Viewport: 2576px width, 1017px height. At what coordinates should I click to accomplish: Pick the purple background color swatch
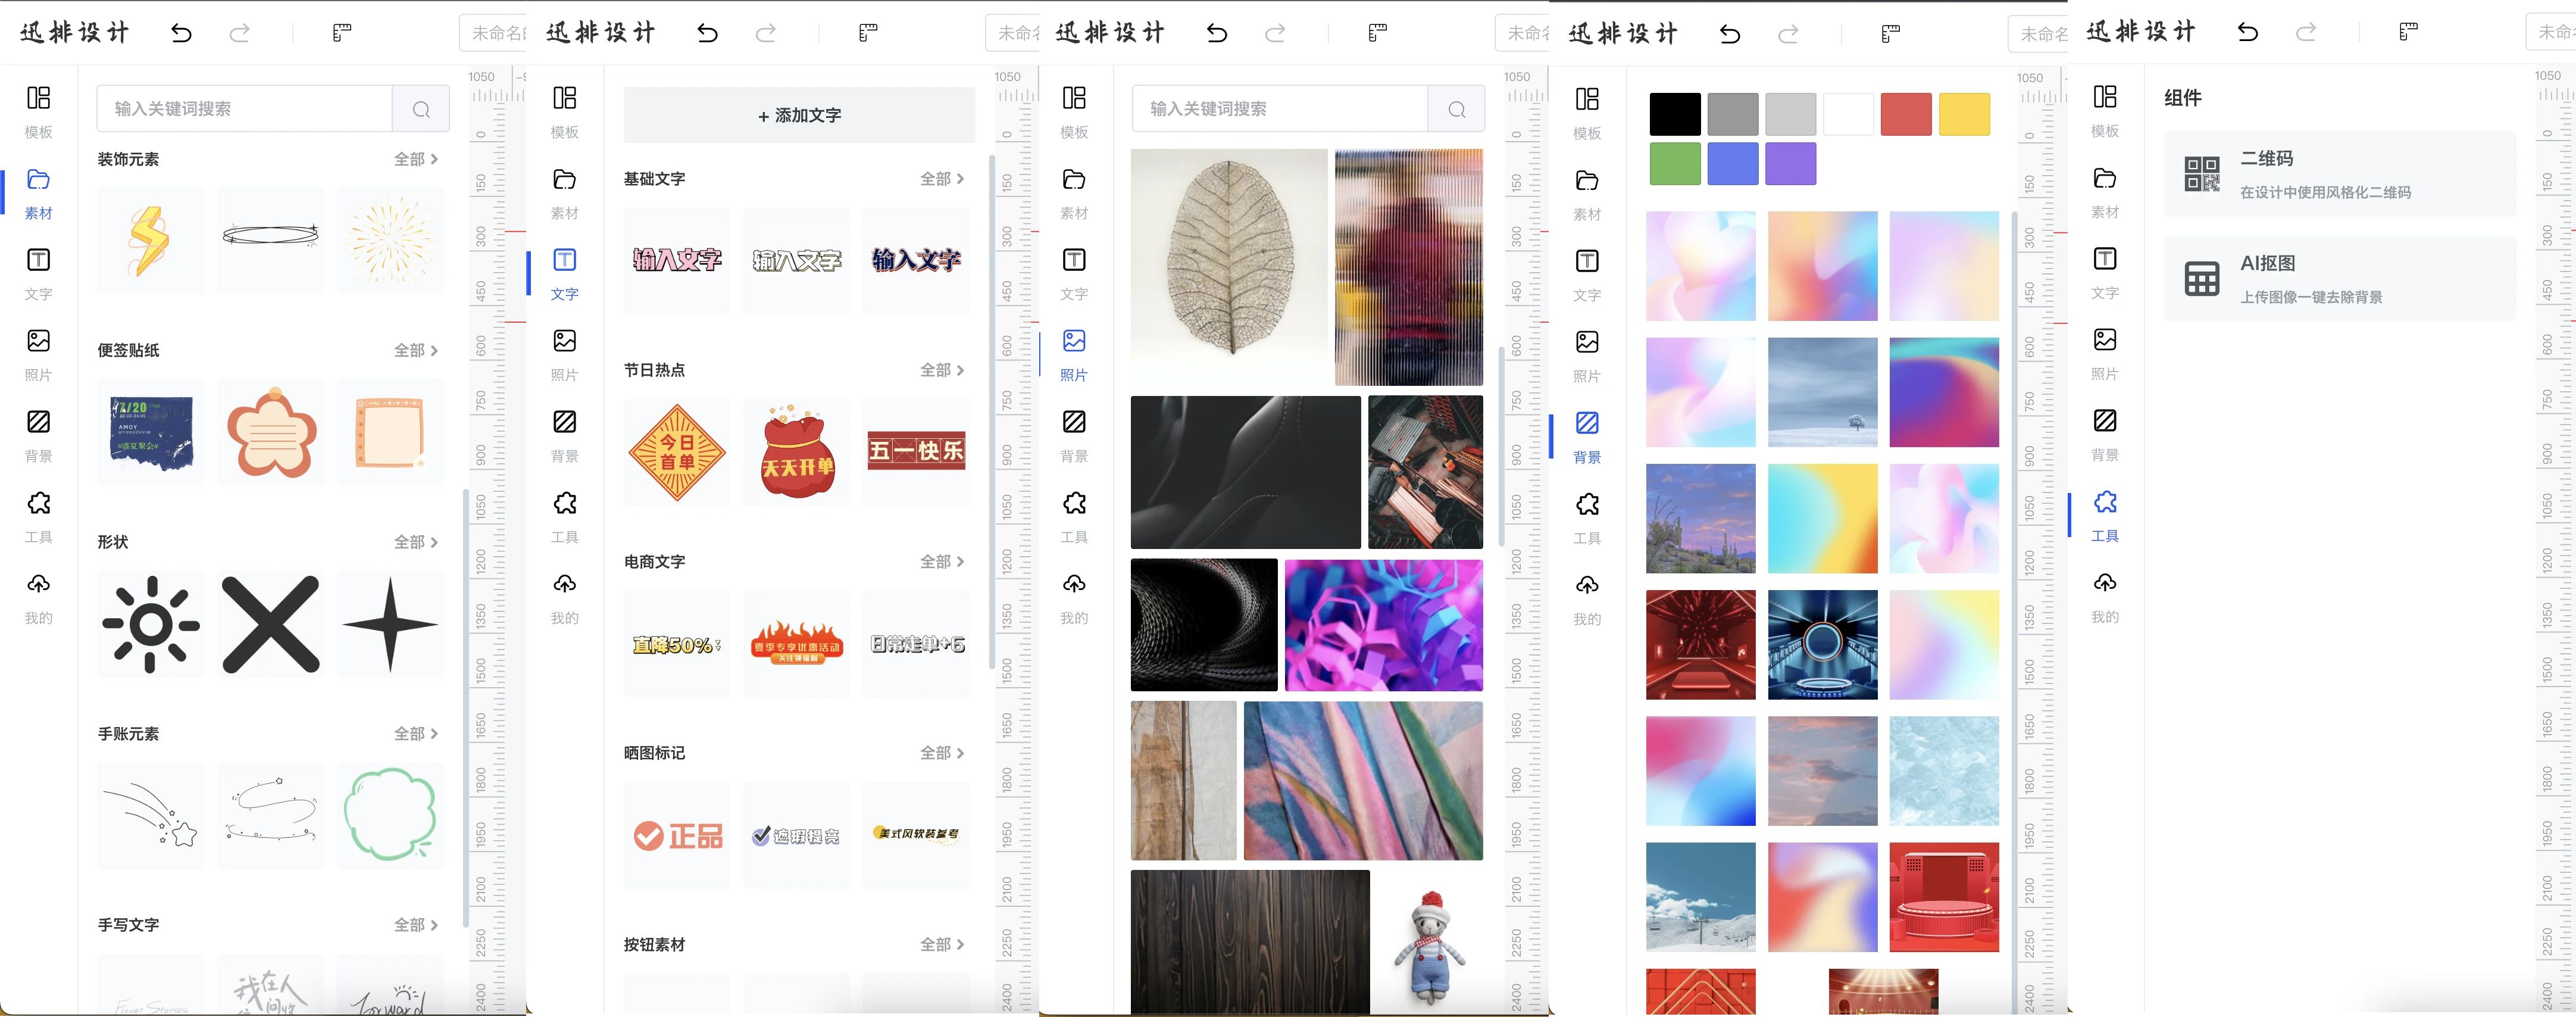point(1790,164)
